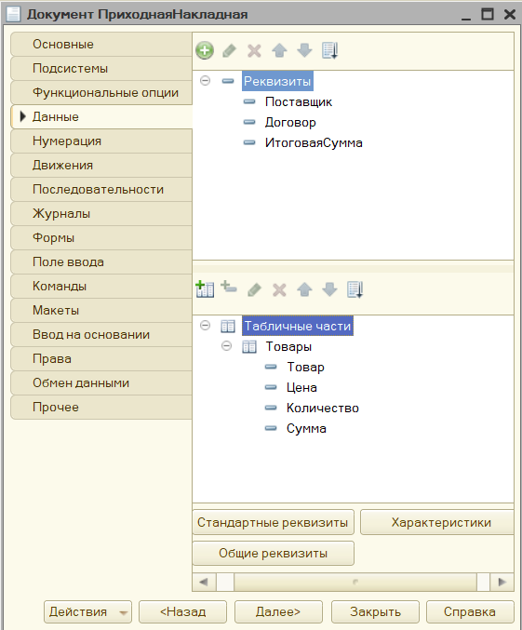Sort tabular sections list icon
The image size is (522, 630).
click(355, 289)
